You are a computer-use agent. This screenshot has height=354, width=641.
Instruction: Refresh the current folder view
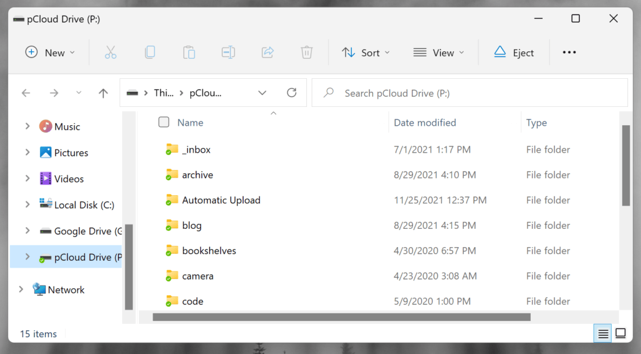point(292,93)
